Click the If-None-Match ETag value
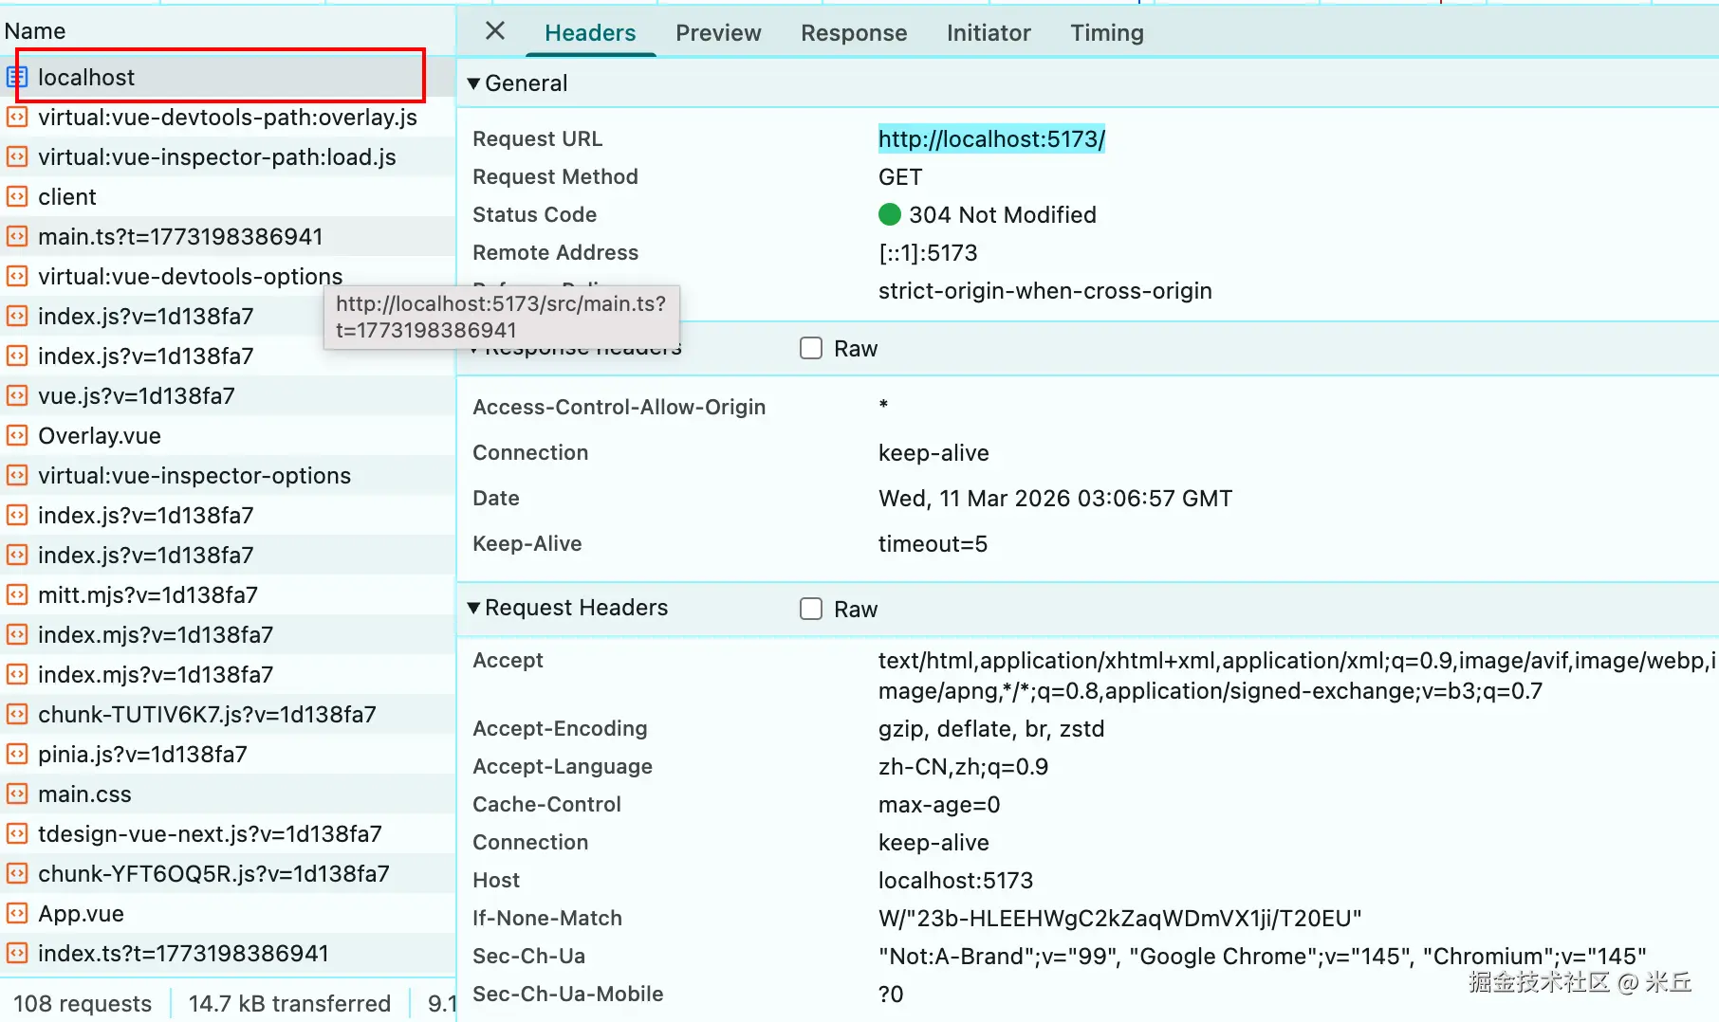The height and width of the screenshot is (1022, 1719). tap(1120, 919)
